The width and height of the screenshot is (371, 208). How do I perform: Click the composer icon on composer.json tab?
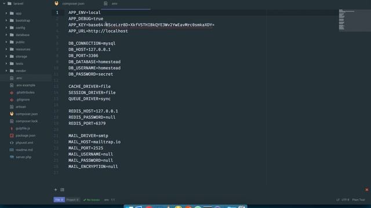57,3
